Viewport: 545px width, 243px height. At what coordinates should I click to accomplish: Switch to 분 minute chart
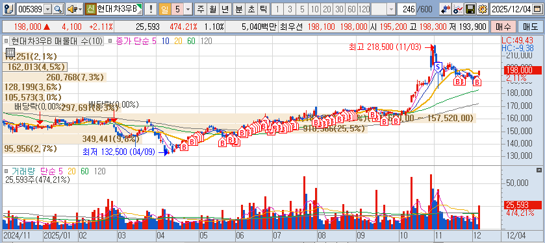coord(238,9)
